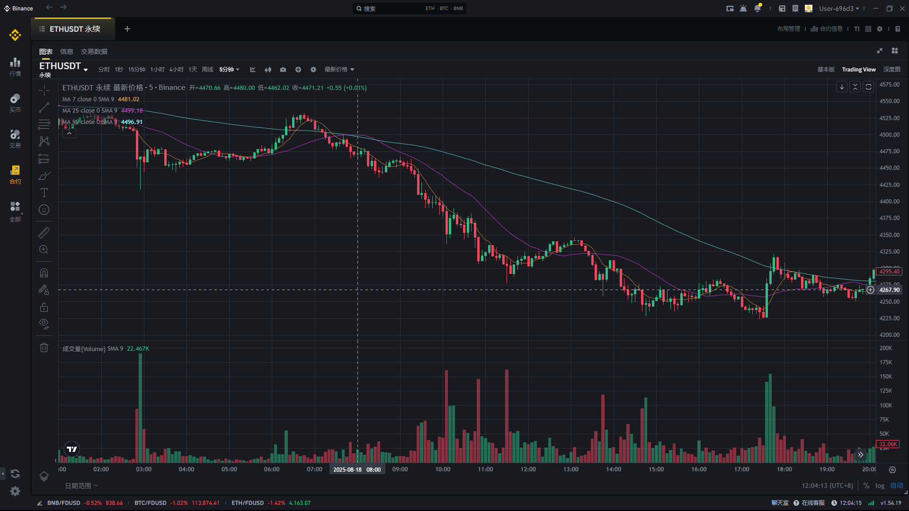The image size is (909, 511).
Task: Select the trend line drawing tool
Action: [x=44, y=107]
